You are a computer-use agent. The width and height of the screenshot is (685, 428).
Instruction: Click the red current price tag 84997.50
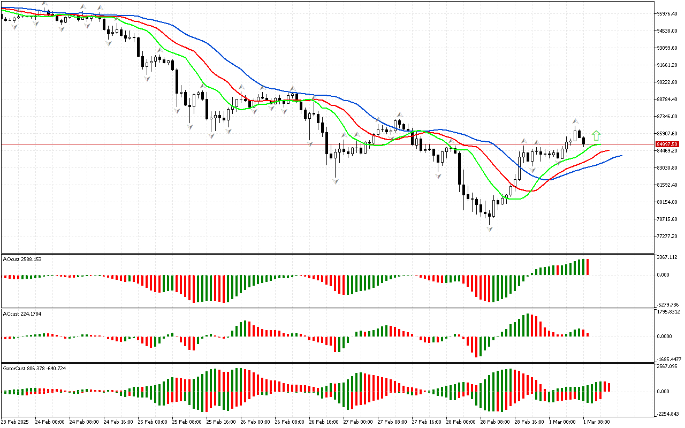pos(667,144)
